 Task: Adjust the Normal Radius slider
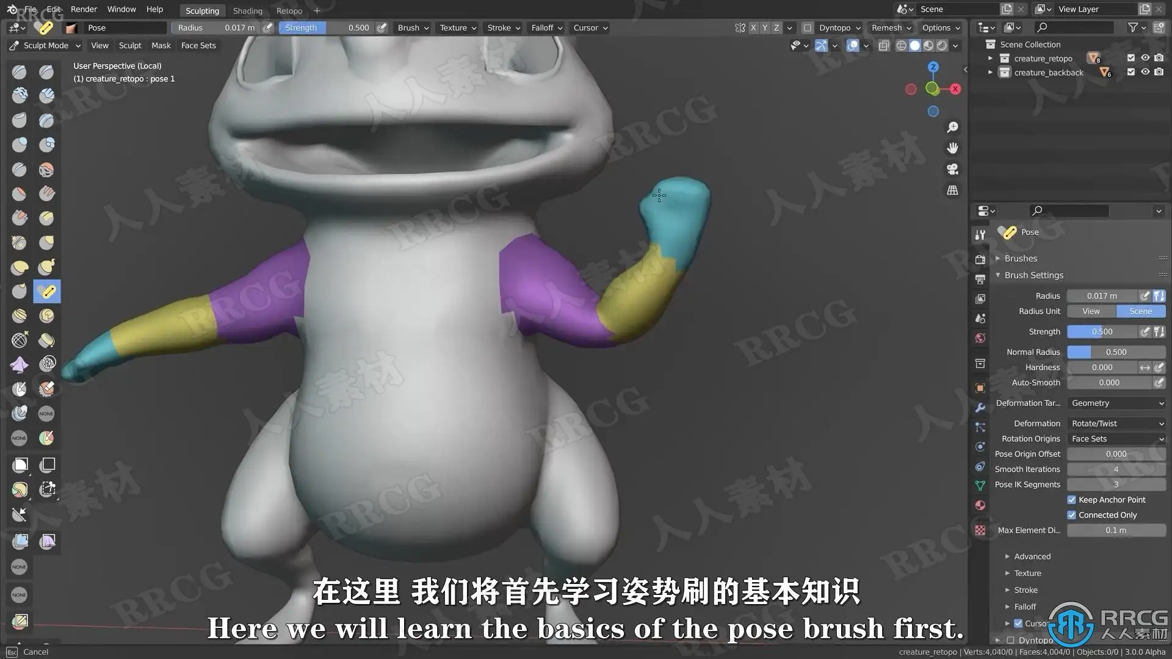pos(1116,352)
